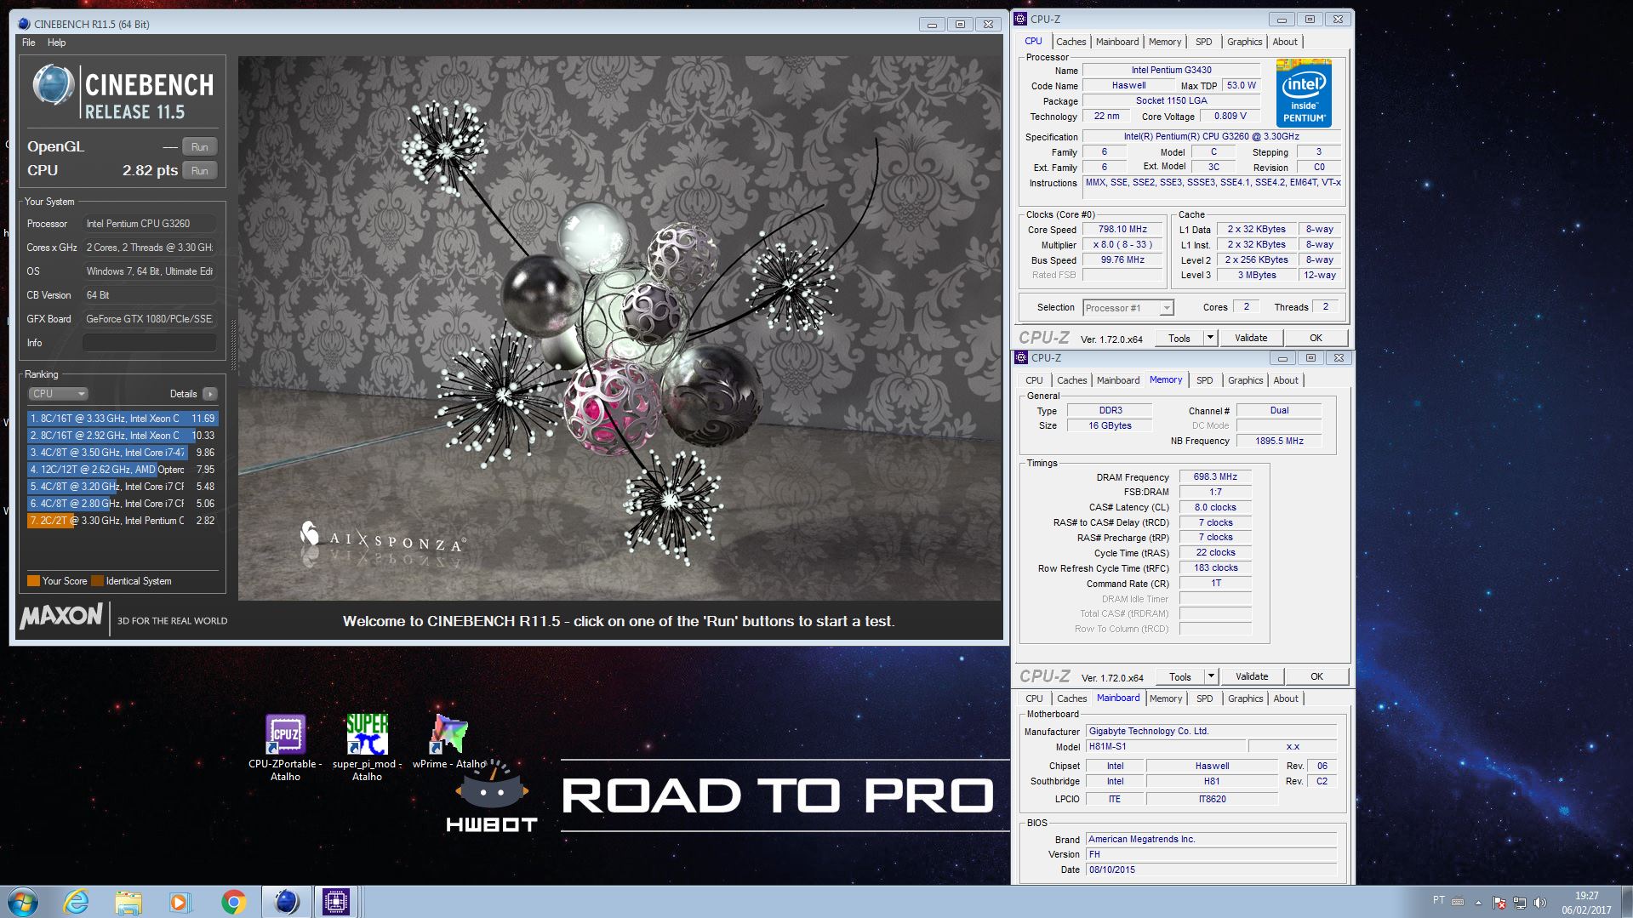Click Validate in Memory CPU-Z window
The height and width of the screenshot is (918, 1633).
coord(1252,676)
